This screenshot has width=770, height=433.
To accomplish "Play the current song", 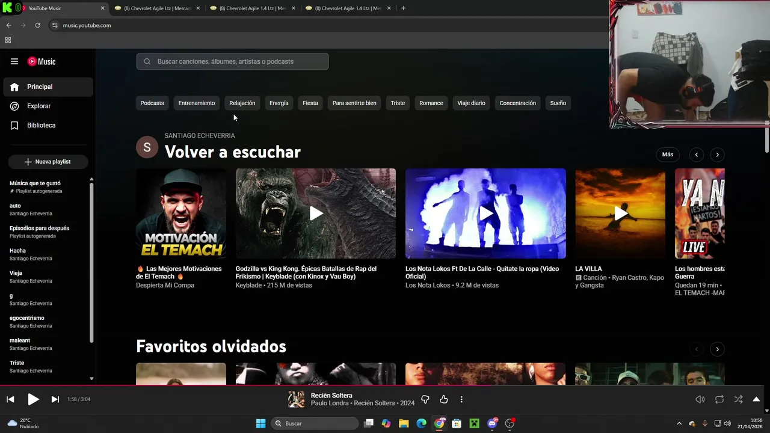I will 33,399.
